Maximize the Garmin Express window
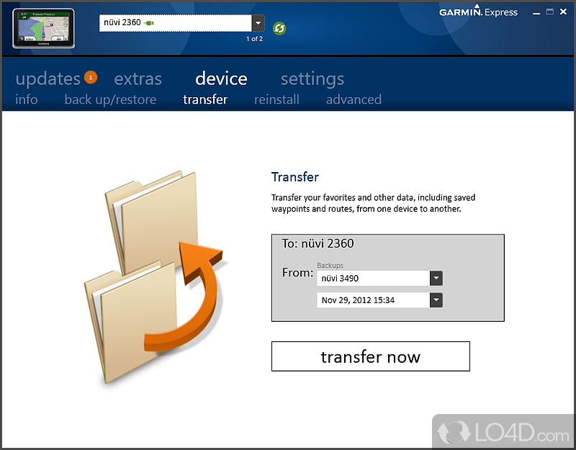Viewport: 576px width, 450px height. pyautogui.click(x=549, y=12)
